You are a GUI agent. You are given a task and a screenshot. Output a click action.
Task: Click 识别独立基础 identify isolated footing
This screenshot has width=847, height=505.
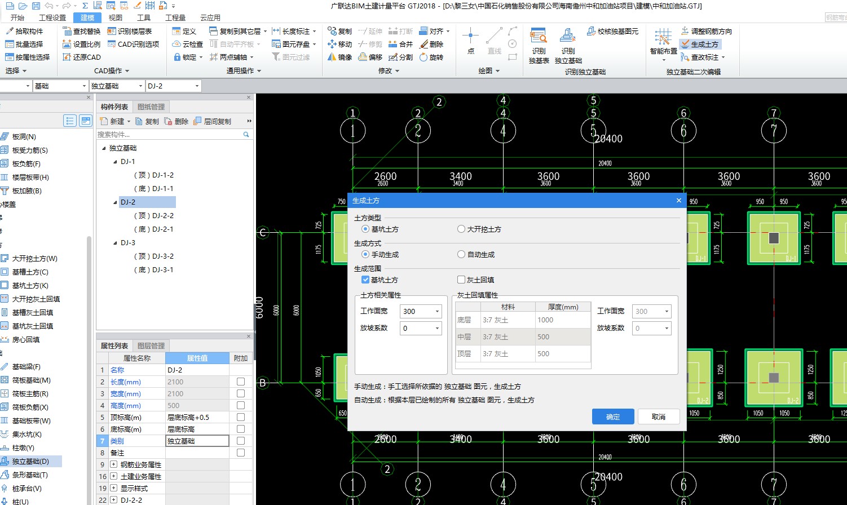(x=568, y=46)
